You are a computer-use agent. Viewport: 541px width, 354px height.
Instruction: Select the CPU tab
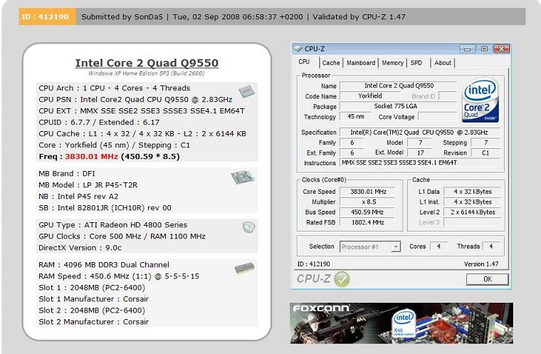click(x=304, y=62)
